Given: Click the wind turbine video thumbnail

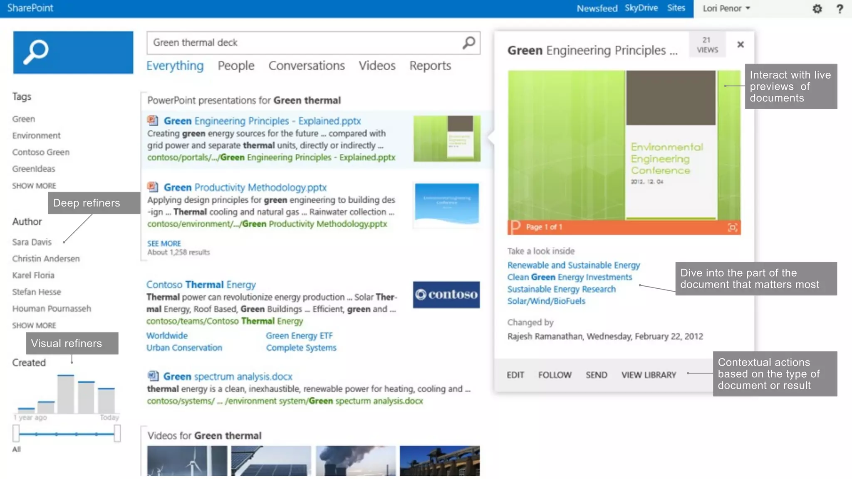Looking at the screenshot, I should [x=187, y=461].
